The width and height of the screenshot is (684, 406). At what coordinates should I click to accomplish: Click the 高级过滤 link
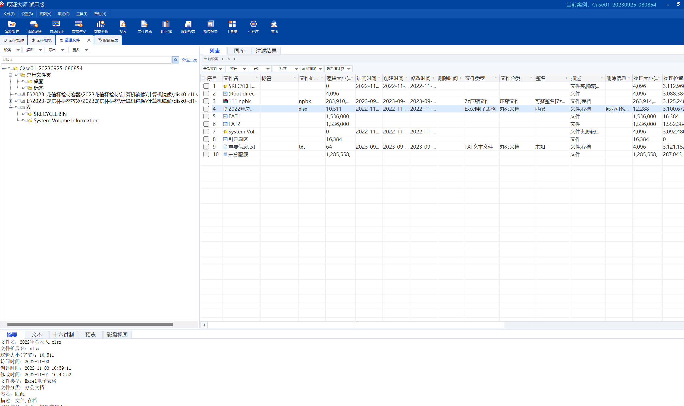click(x=189, y=60)
